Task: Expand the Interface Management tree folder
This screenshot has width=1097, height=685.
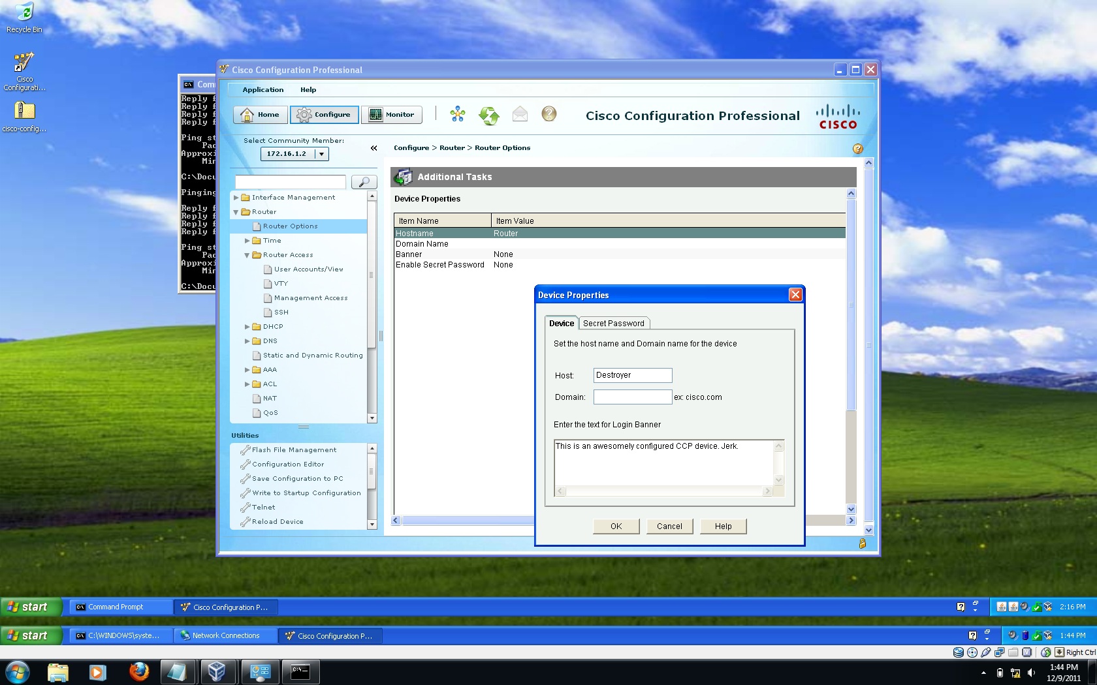Action: pyautogui.click(x=236, y=198)
